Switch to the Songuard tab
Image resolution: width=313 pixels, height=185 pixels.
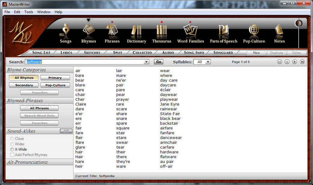click(223, 53)
